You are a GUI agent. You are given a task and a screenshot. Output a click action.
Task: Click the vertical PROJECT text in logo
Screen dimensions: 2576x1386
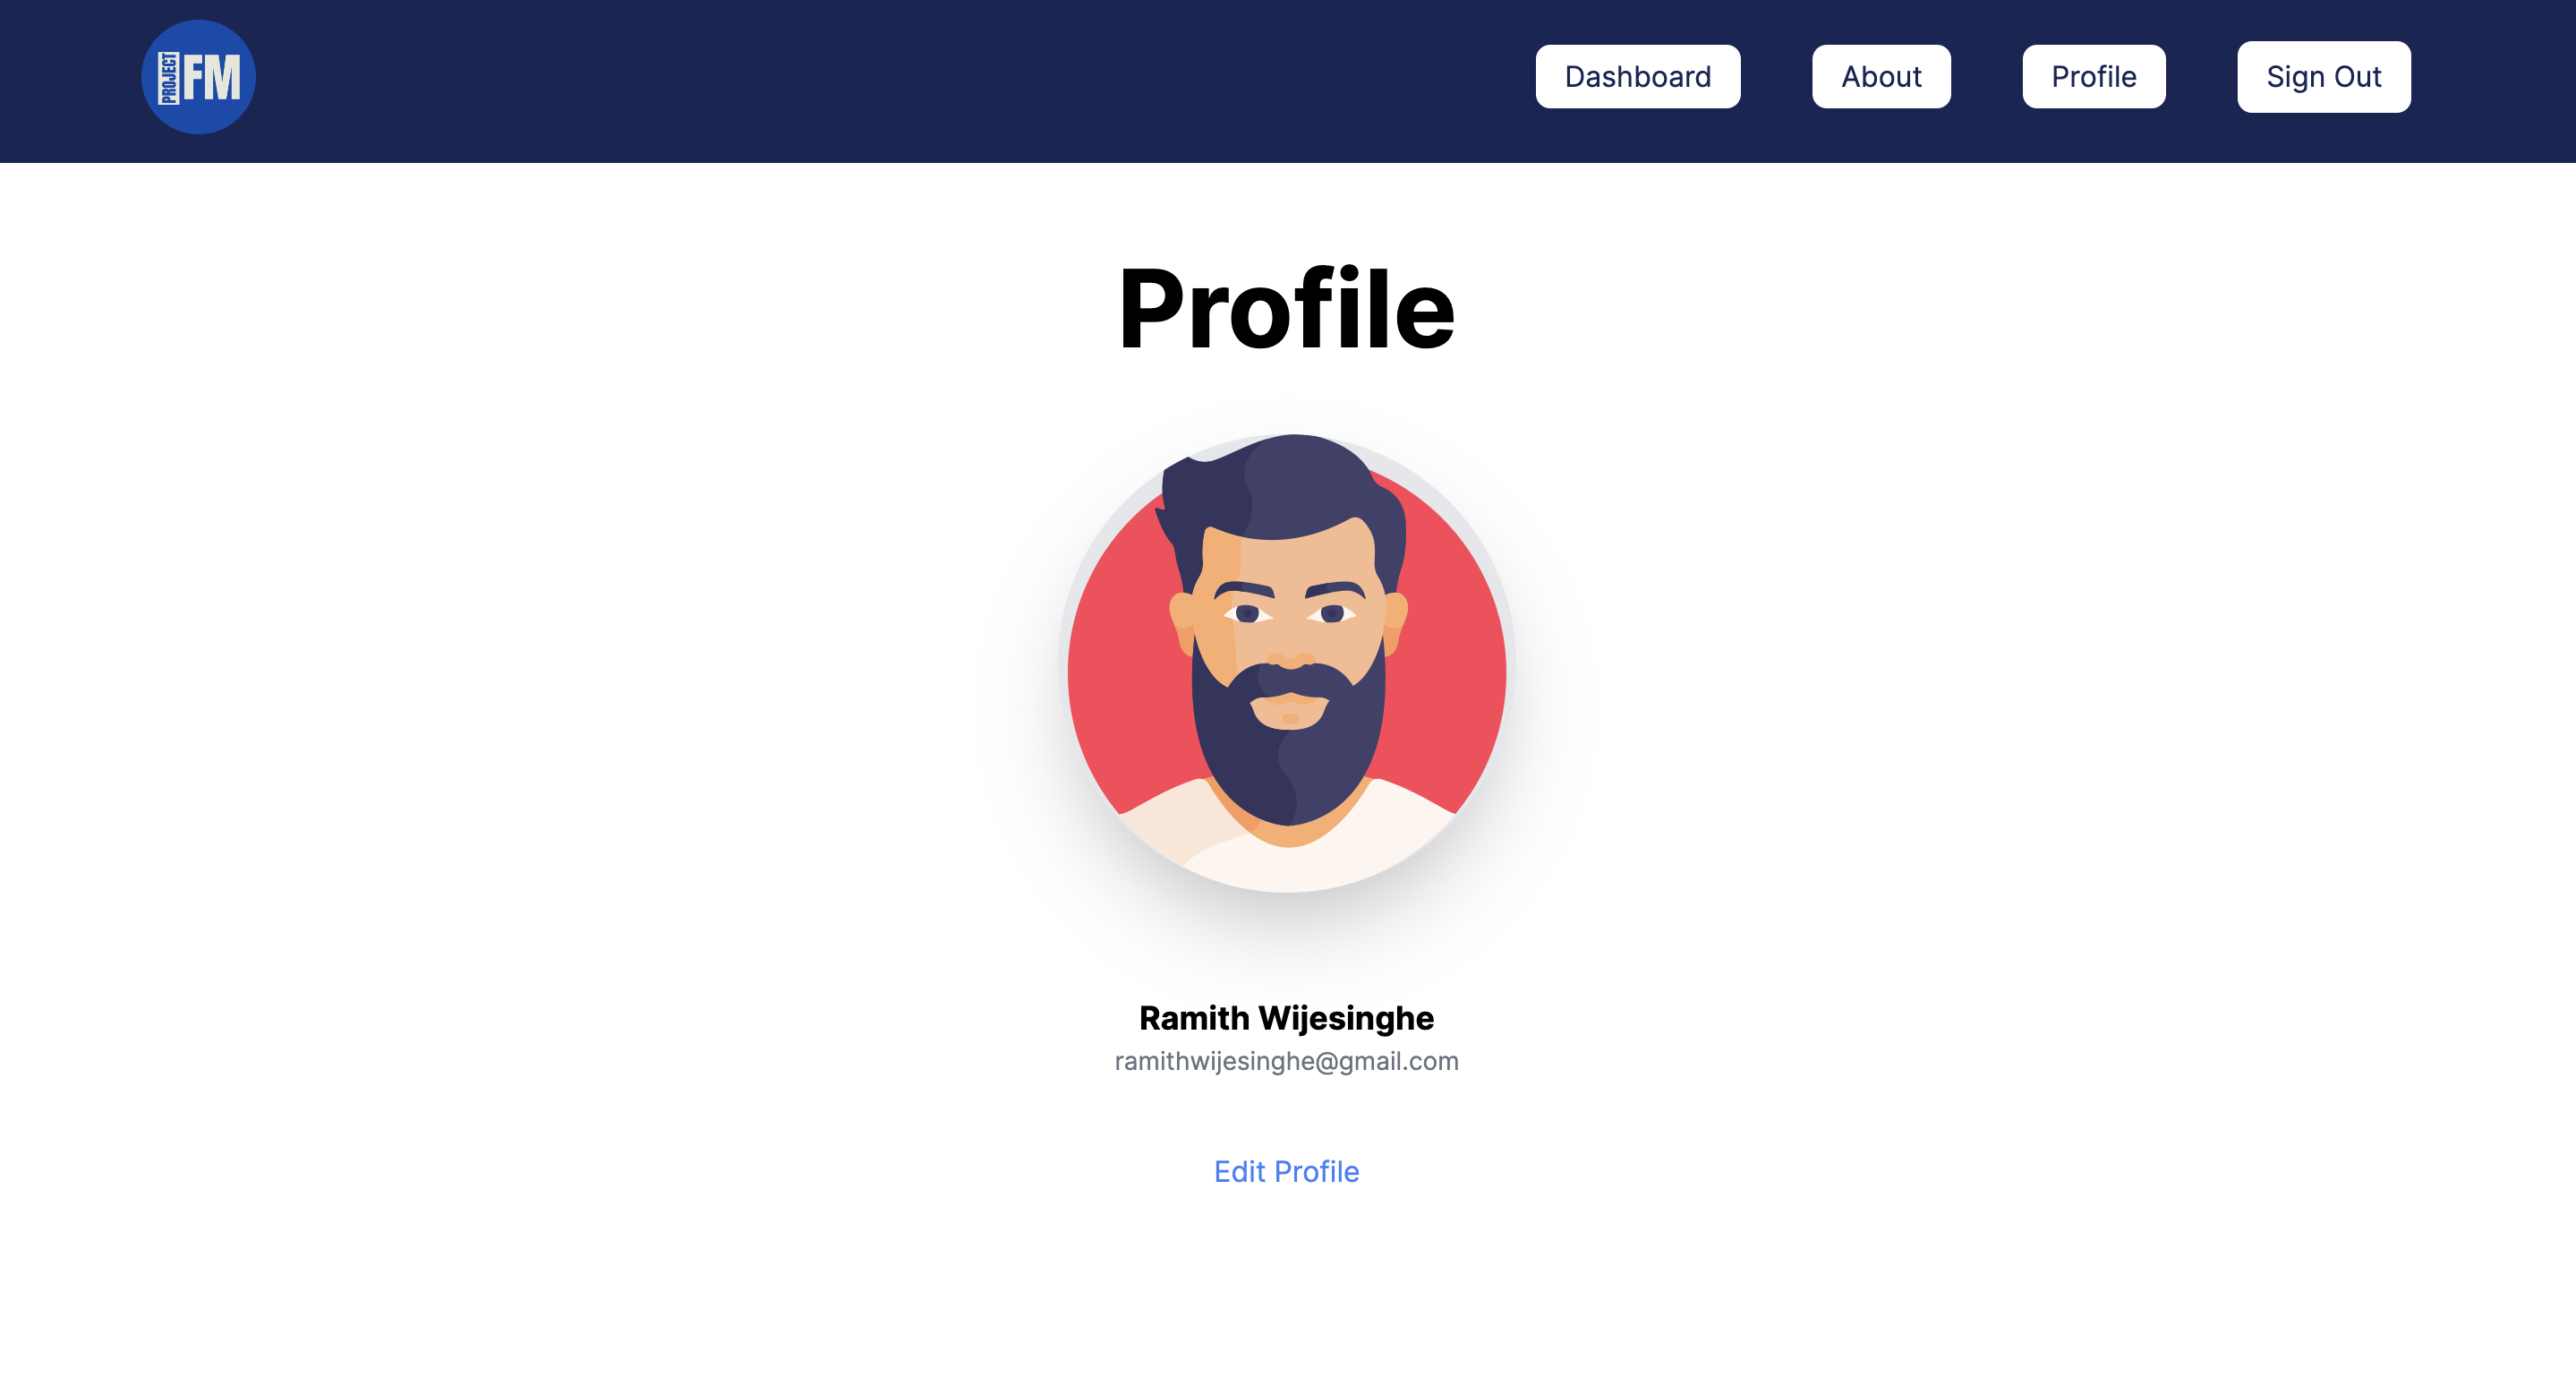(169, 78)
